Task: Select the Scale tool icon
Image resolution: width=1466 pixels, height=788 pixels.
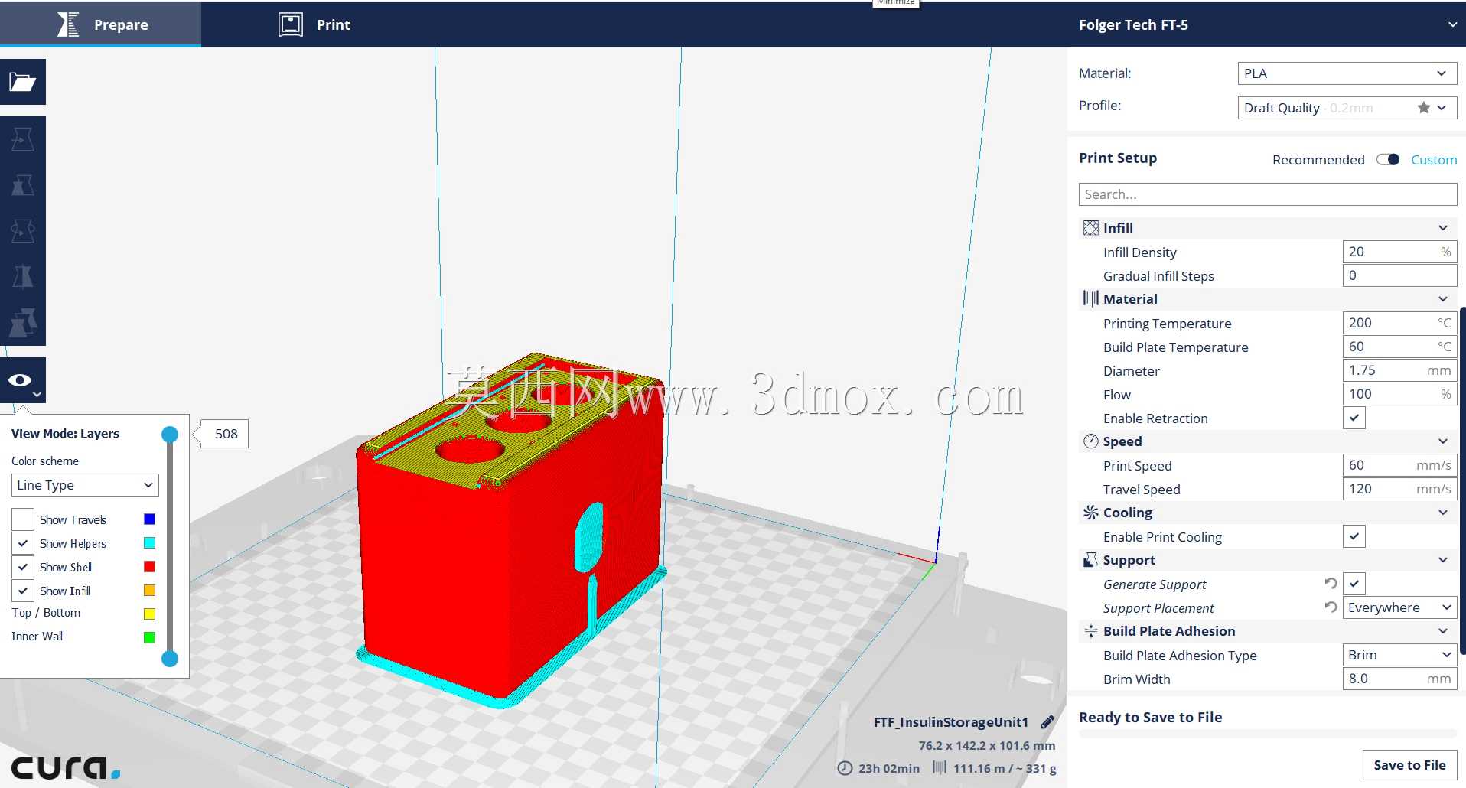Action: pos(23,185)
